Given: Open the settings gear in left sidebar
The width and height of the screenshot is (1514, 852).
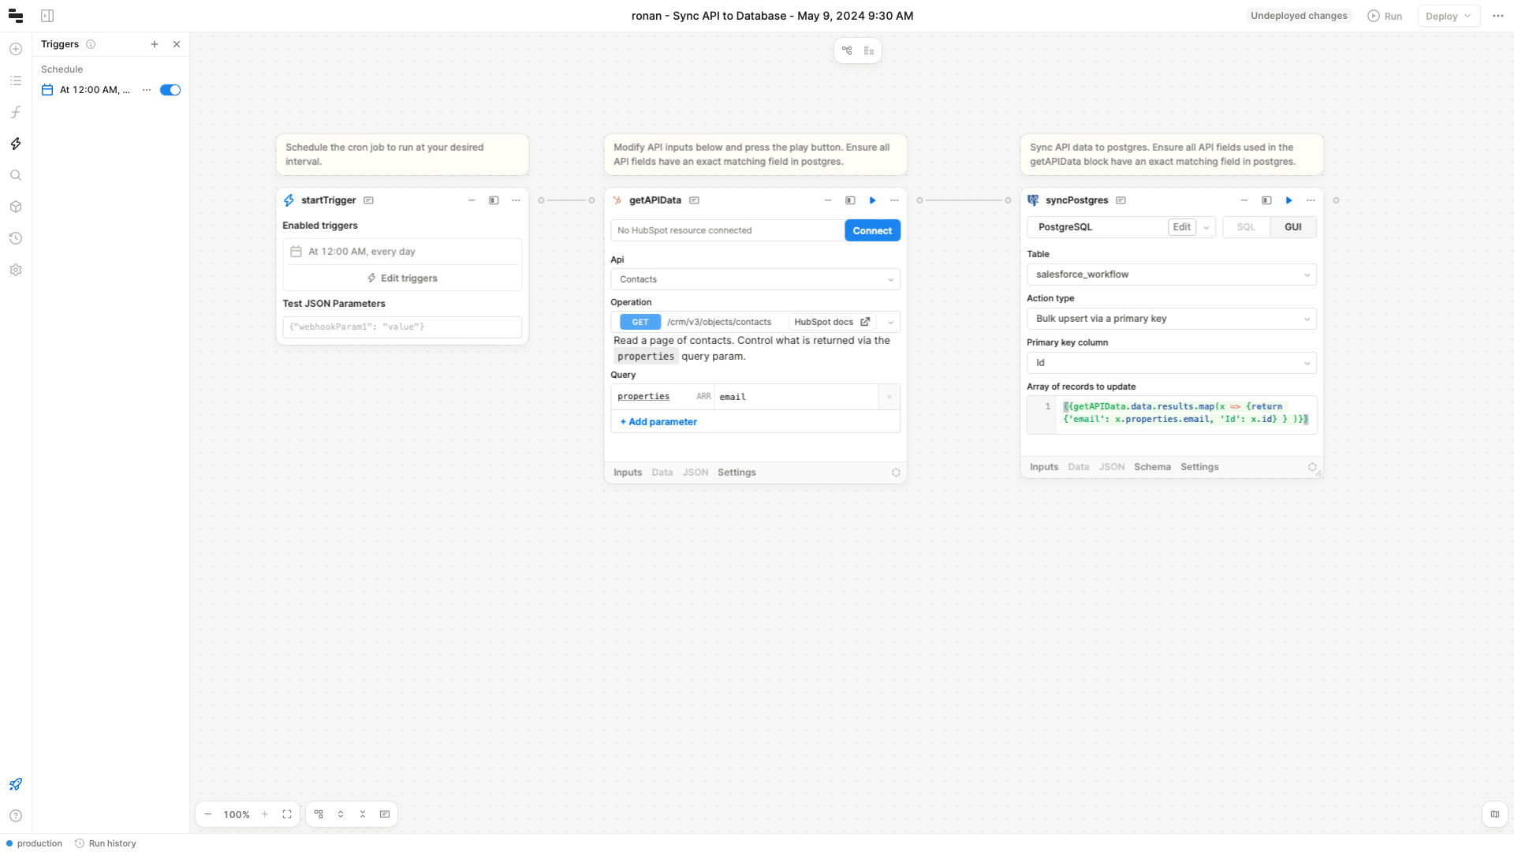Looking at the screenshot, I should 16,270.
